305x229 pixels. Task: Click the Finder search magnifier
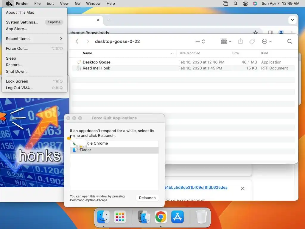coord(290,41)
